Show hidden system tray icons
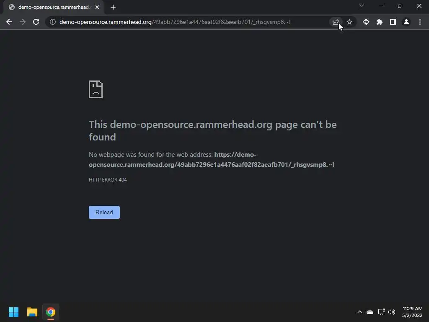Screen dimensions: 429x322 click(x=360, y=312)
